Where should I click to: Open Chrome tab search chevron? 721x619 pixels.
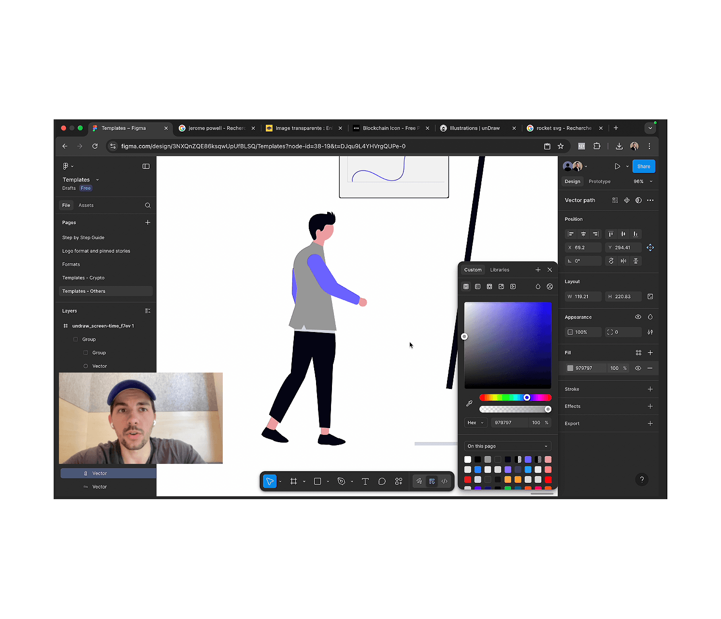650,128
